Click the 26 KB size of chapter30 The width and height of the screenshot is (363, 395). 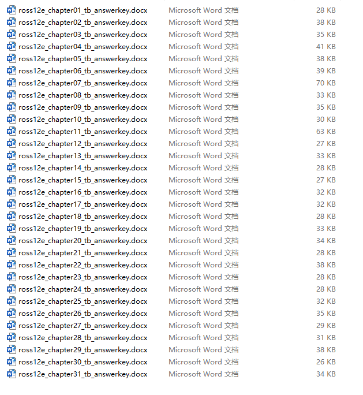pyautogui.click(x=326, y=362)
